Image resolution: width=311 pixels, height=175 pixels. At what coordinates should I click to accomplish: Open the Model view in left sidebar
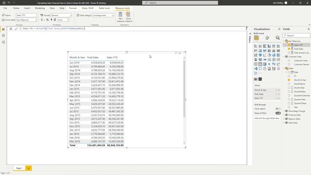tap(3, 42)
